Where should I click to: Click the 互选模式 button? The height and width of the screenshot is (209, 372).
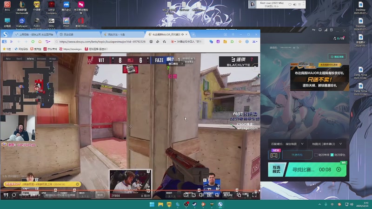point(276,170)
